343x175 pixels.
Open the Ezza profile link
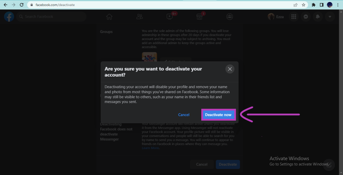click(276, 17)
